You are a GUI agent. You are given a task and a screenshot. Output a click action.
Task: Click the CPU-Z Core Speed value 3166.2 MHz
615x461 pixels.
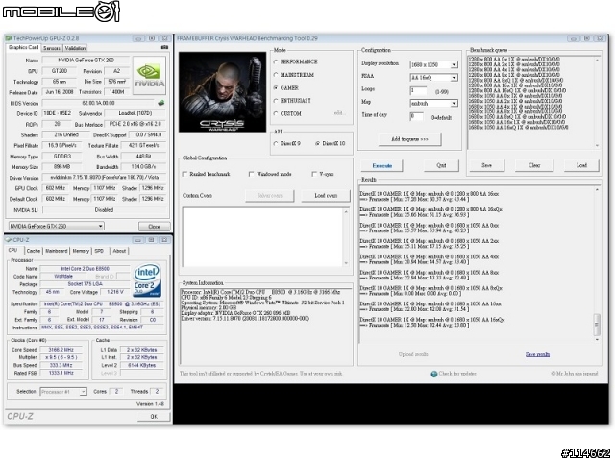tap(61, 350)
